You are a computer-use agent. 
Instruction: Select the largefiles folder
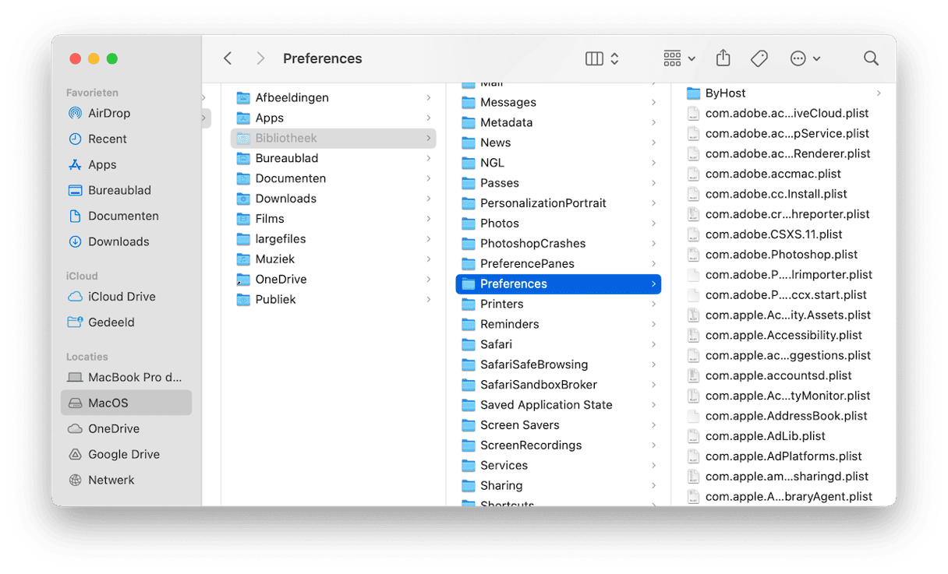pos(334,239)
